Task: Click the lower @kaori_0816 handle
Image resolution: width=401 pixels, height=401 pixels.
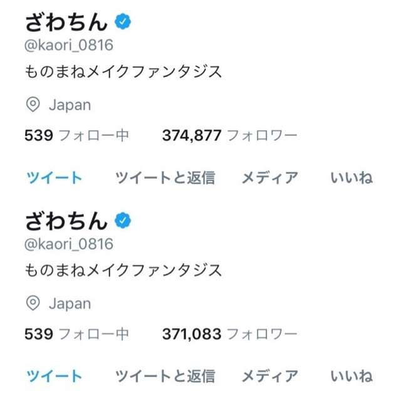Action: point(69,244)
